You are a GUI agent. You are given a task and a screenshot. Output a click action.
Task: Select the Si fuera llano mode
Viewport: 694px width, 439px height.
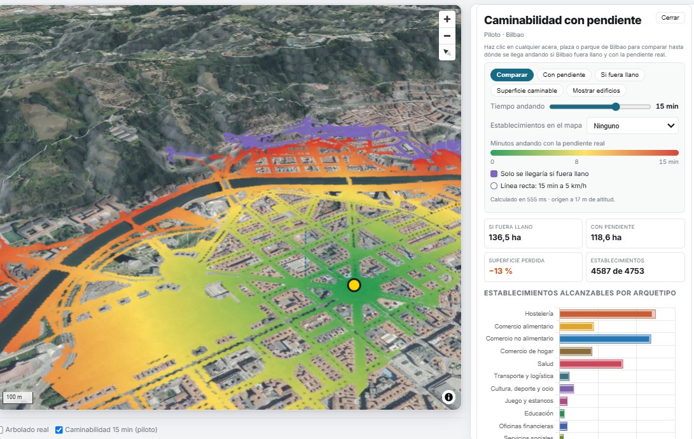coord(620,75)
